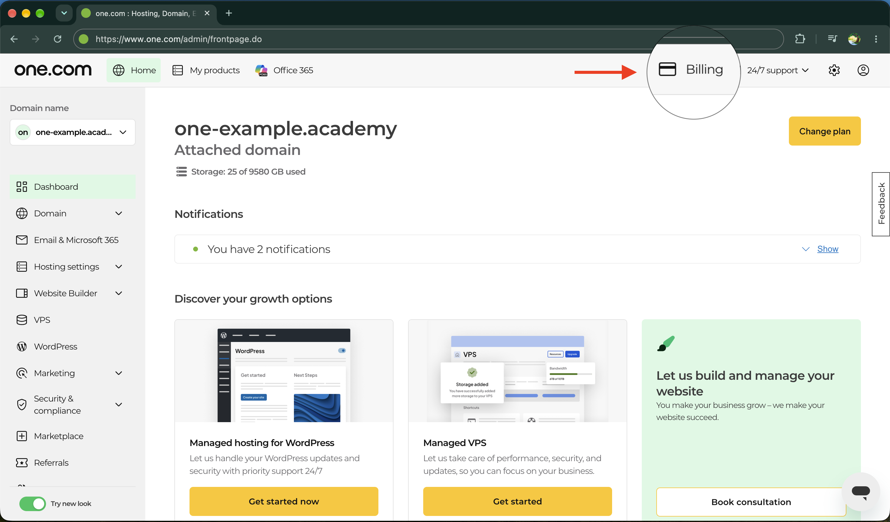
Task: Open a new browser tab
Action: point(229,13)
